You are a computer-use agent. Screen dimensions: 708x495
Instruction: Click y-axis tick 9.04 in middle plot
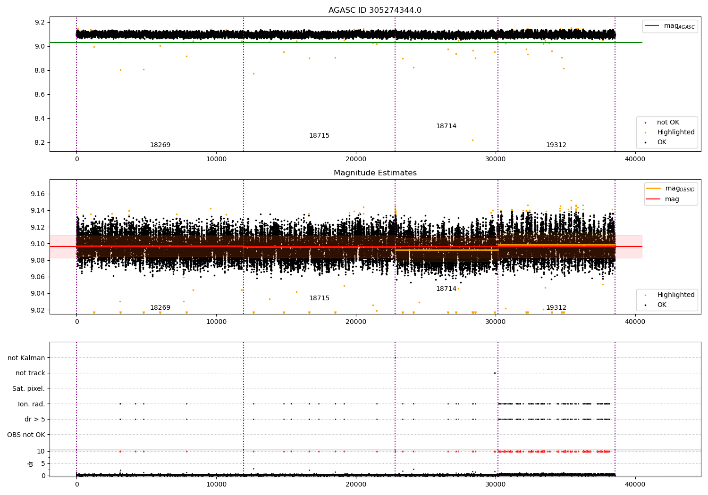(x=38, y=294)
